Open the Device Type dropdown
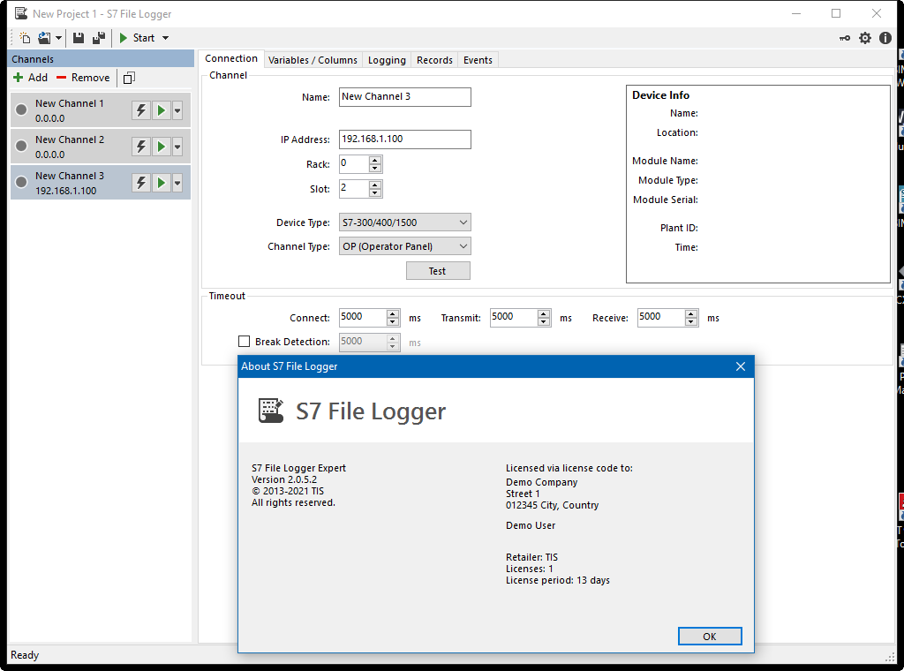This screenshot has width=904, height=671. pyautogui.click(x=404, y=222)
